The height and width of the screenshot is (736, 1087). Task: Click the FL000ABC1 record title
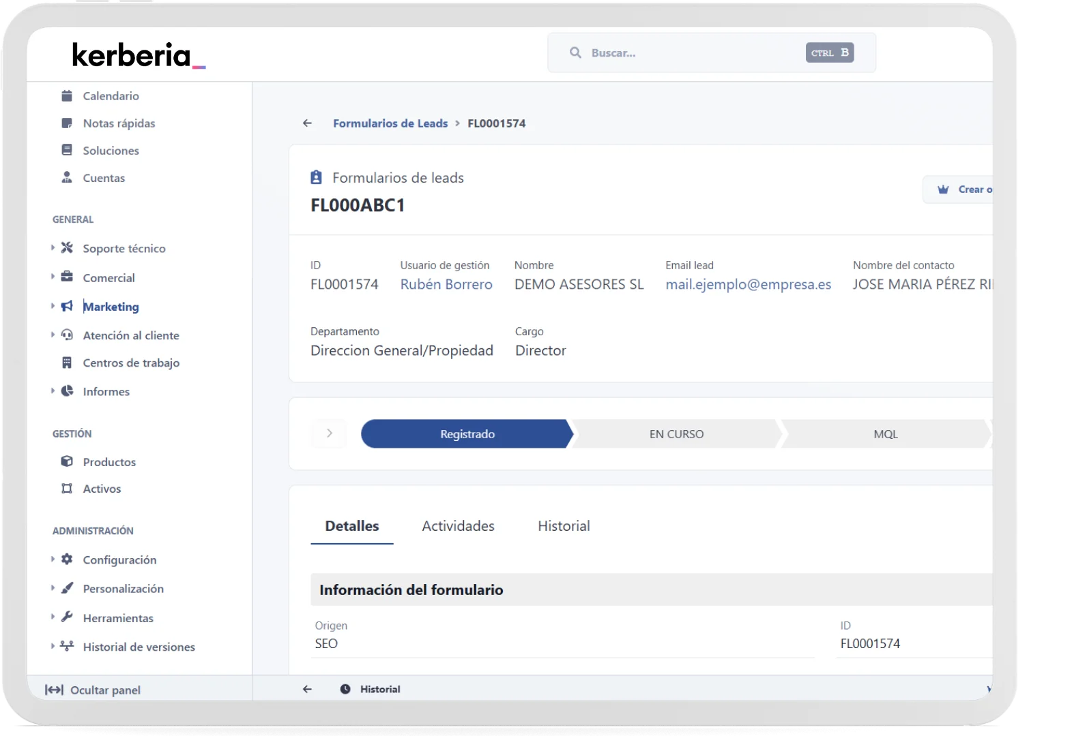358,206
